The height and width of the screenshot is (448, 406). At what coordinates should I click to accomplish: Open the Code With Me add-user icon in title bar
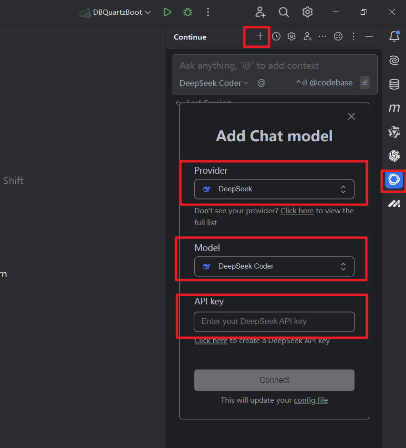click(260, 12)
